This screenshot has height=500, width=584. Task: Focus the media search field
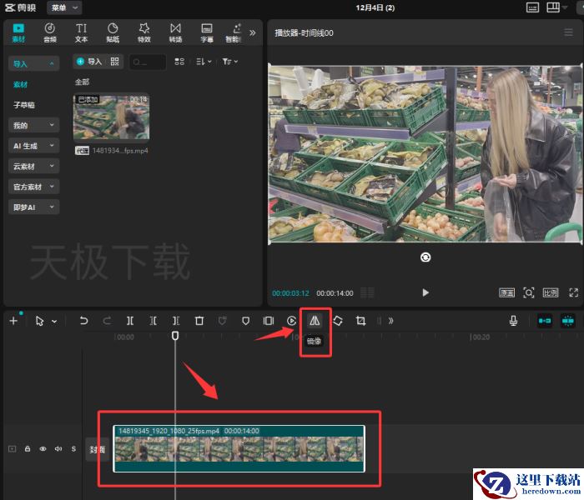[x=147, y=62]
